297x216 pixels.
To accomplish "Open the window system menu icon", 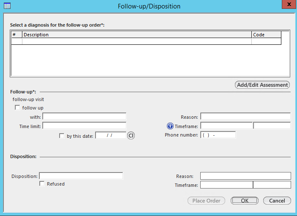I will point(7,6).
